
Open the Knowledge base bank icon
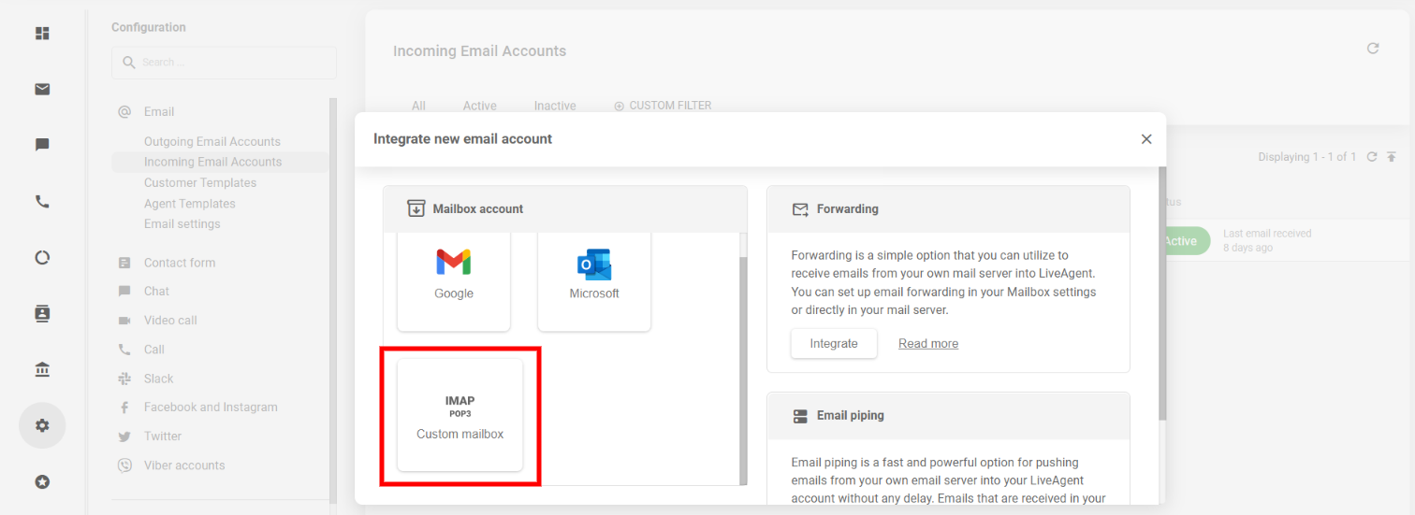(x=42, y=370)
